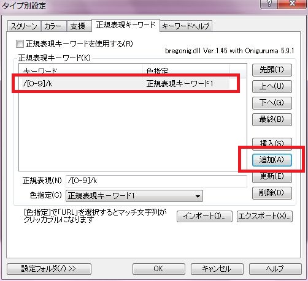Click the 更新(E) update button
308x281 pixels.
coord(272,177)
